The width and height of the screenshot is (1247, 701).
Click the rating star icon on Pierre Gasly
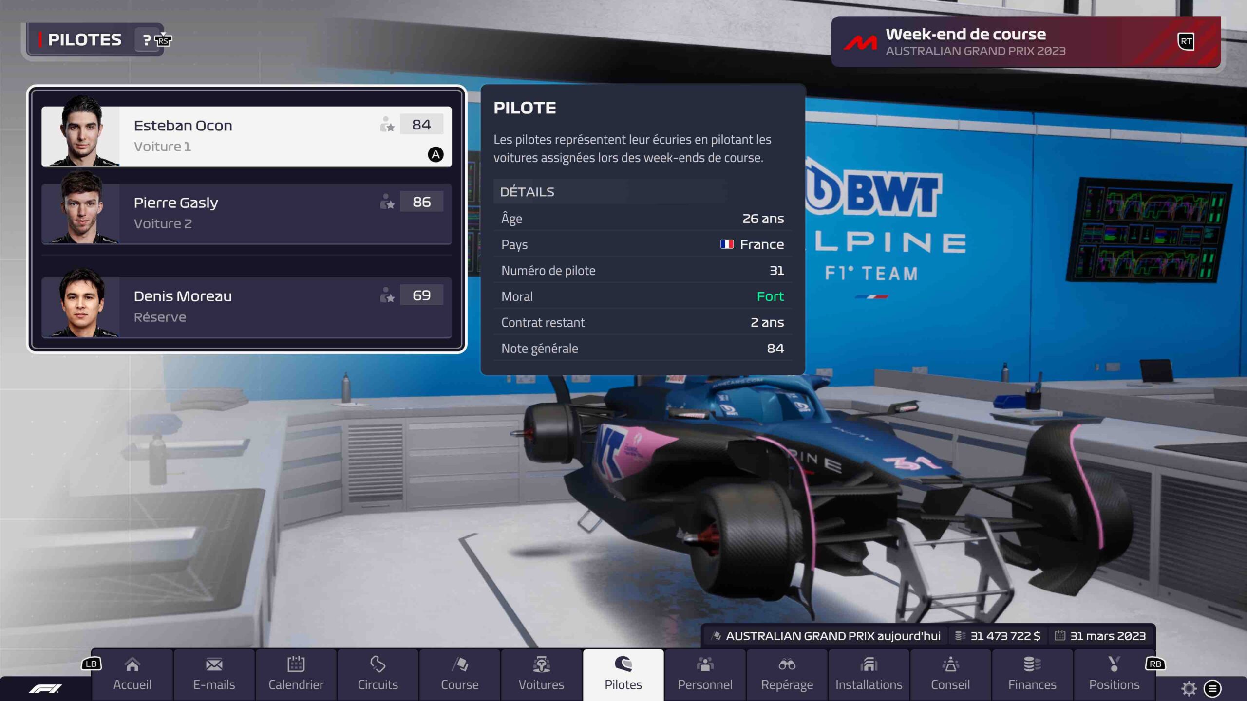(387, 202)
